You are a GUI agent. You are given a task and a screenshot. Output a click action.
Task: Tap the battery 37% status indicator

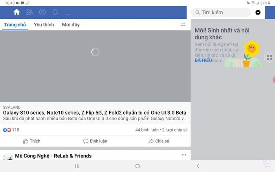[265, 3]
